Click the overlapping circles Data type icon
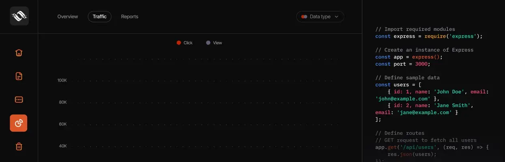 [304, 17]
